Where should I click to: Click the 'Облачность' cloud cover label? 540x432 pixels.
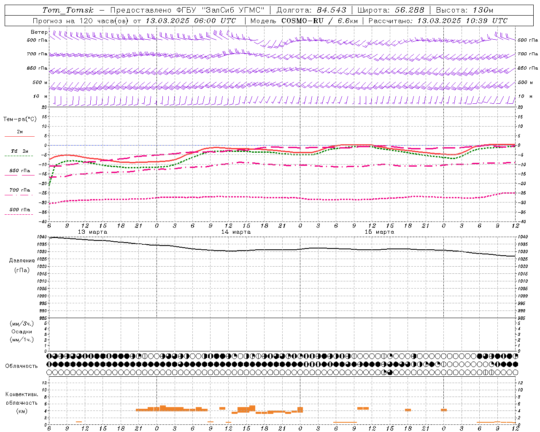(x=22, y=366)
